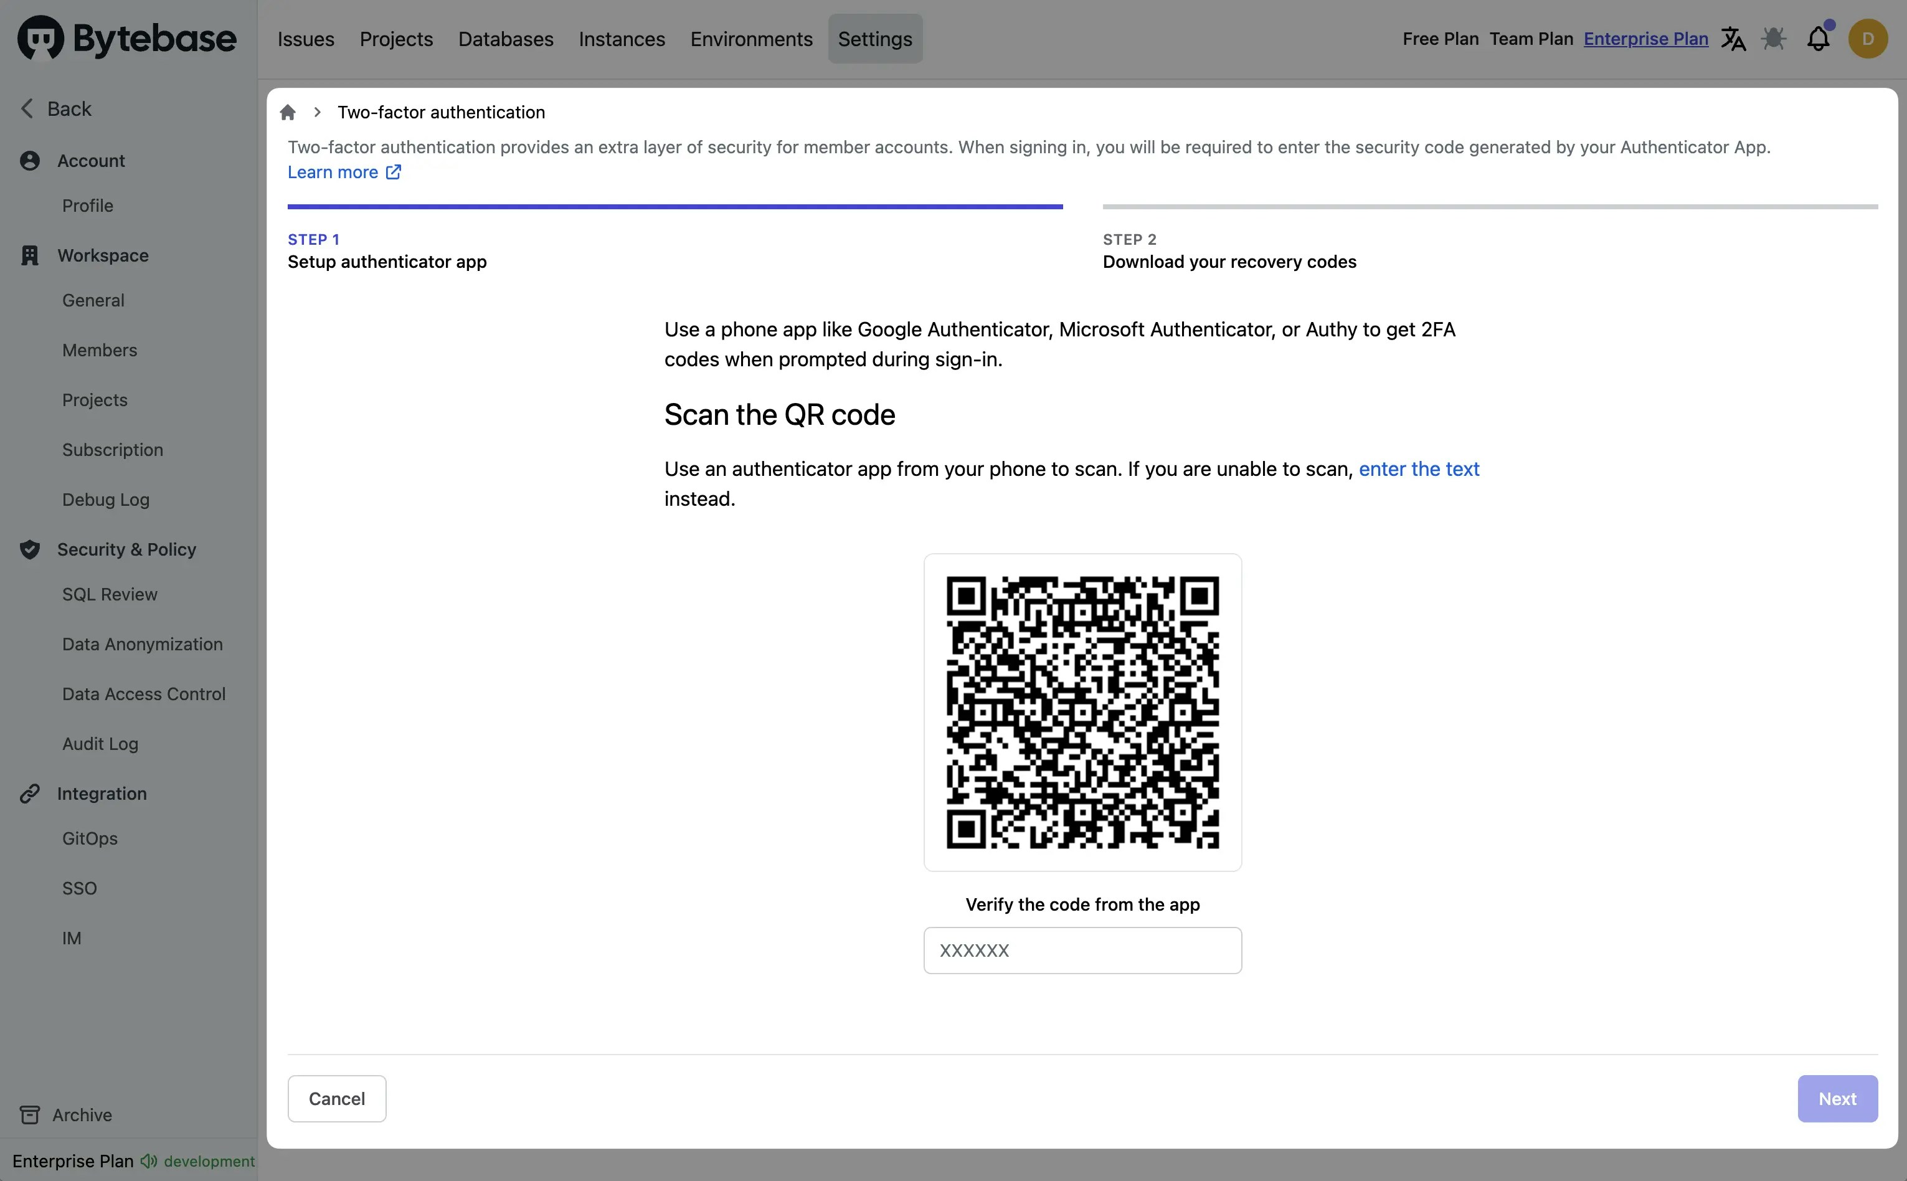Click the Security & Policy shield icon
This screenshot has width=1907, height=1181.
[x=30, y=549]
